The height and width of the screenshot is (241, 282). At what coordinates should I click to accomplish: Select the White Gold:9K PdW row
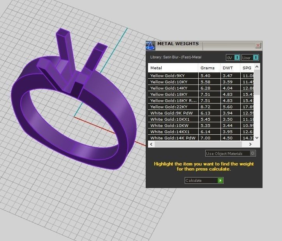(201, 113)
